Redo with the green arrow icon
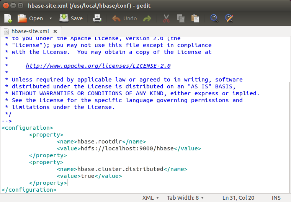 pyautogui.click(x=147, y=18)
